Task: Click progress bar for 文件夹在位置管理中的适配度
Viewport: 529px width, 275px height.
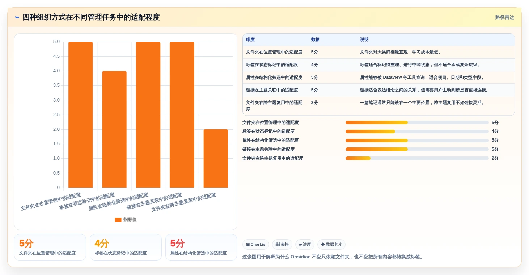Action: tap(417, 123)
